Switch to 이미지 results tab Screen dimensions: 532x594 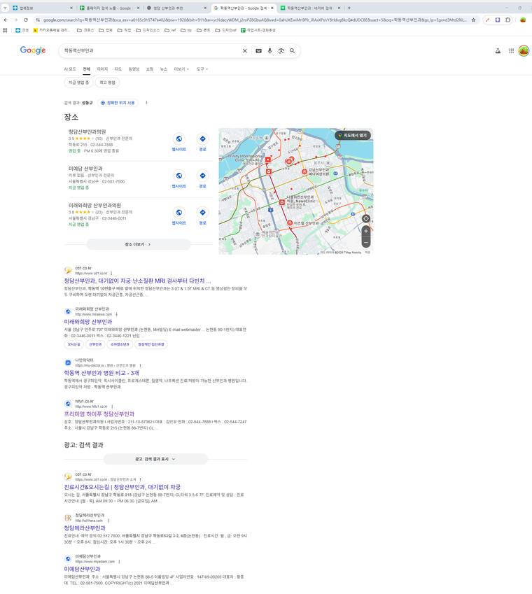[x=102, y=69]
